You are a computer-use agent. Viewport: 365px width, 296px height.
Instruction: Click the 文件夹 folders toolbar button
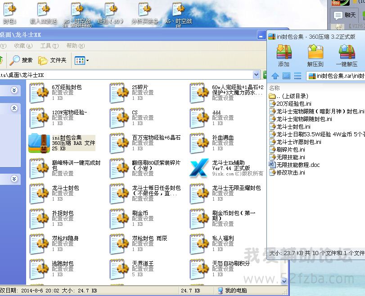(x=52, y=60)
